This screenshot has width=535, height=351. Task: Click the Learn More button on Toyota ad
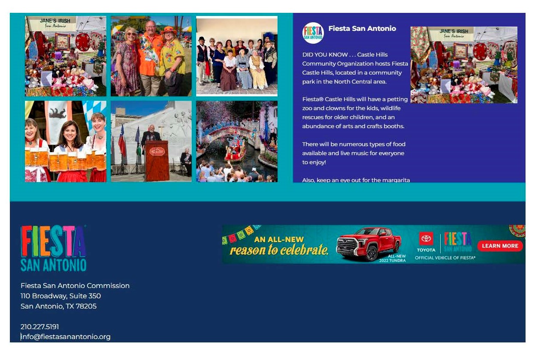pyautogui.click(x=500, y=246)
